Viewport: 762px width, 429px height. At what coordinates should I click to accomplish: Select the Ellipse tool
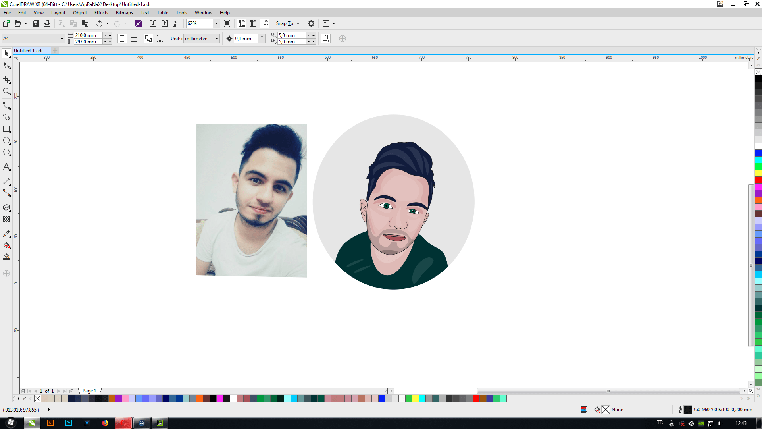[6, 141]
